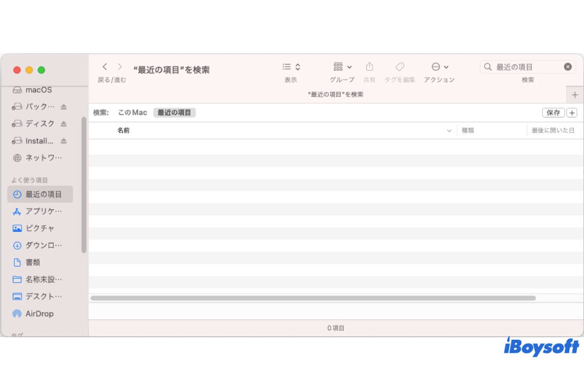Click the search field containing 最近の項目
Screen dimensions: 584x389
[x=527, y=67]
